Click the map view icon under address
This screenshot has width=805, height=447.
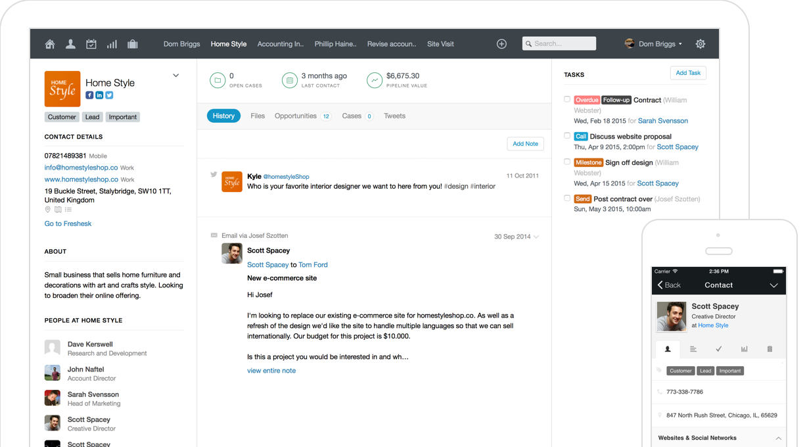tap(58, 210)
